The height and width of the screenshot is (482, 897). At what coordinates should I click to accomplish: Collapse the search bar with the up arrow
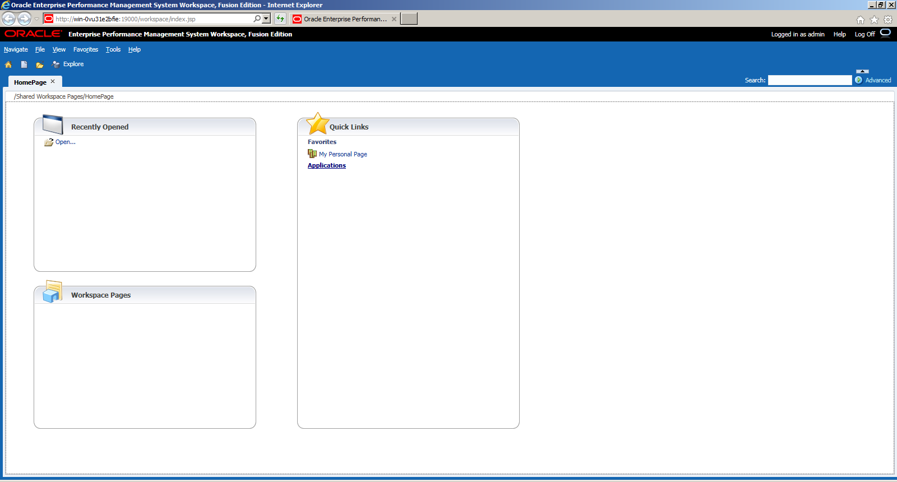pyautogui.click(x=863, y=71)
